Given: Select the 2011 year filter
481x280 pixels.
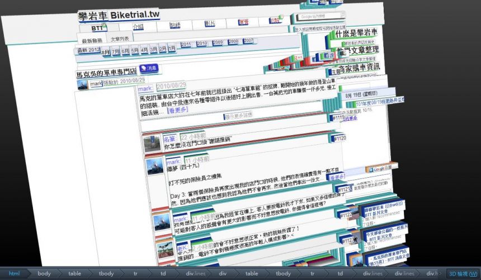Looking at the screenshot, I should pyautogui.click(x=186, y=44).
